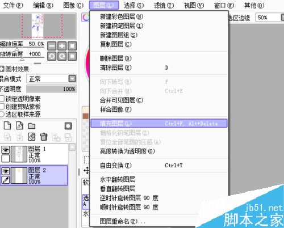This screenshot has width=284, height=228.
Task: Enable 创建剪贴蒙板 checkbox
Action: [2, 106]
